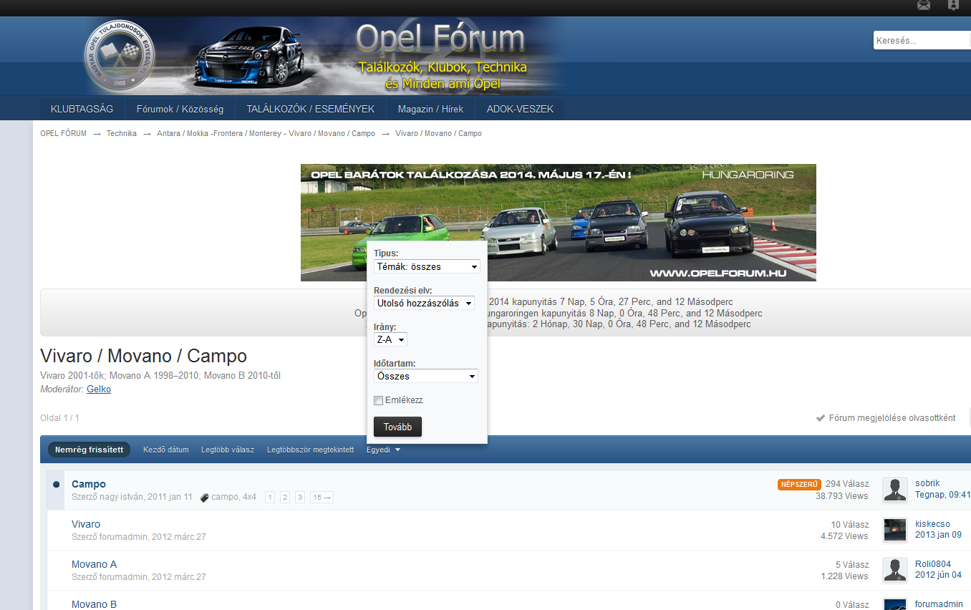The width and height of the screenshot is (971, 610).
Task: Click the checkmark icon by Fórum megjelölése olvasottként
Action: click(821, 418)
